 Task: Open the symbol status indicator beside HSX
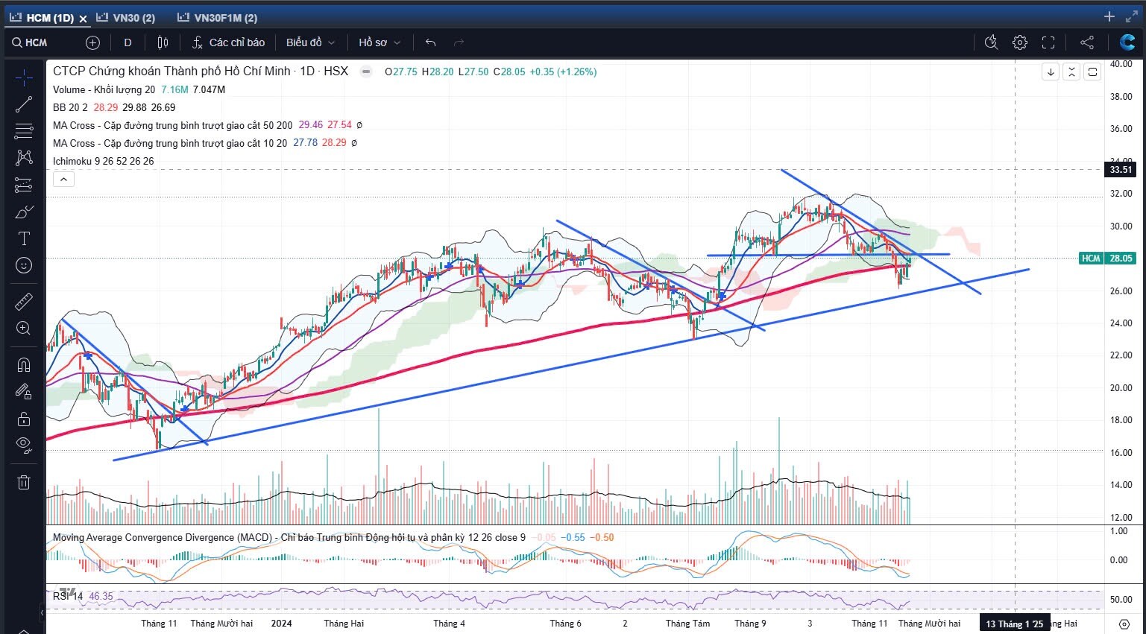[366, 72]
